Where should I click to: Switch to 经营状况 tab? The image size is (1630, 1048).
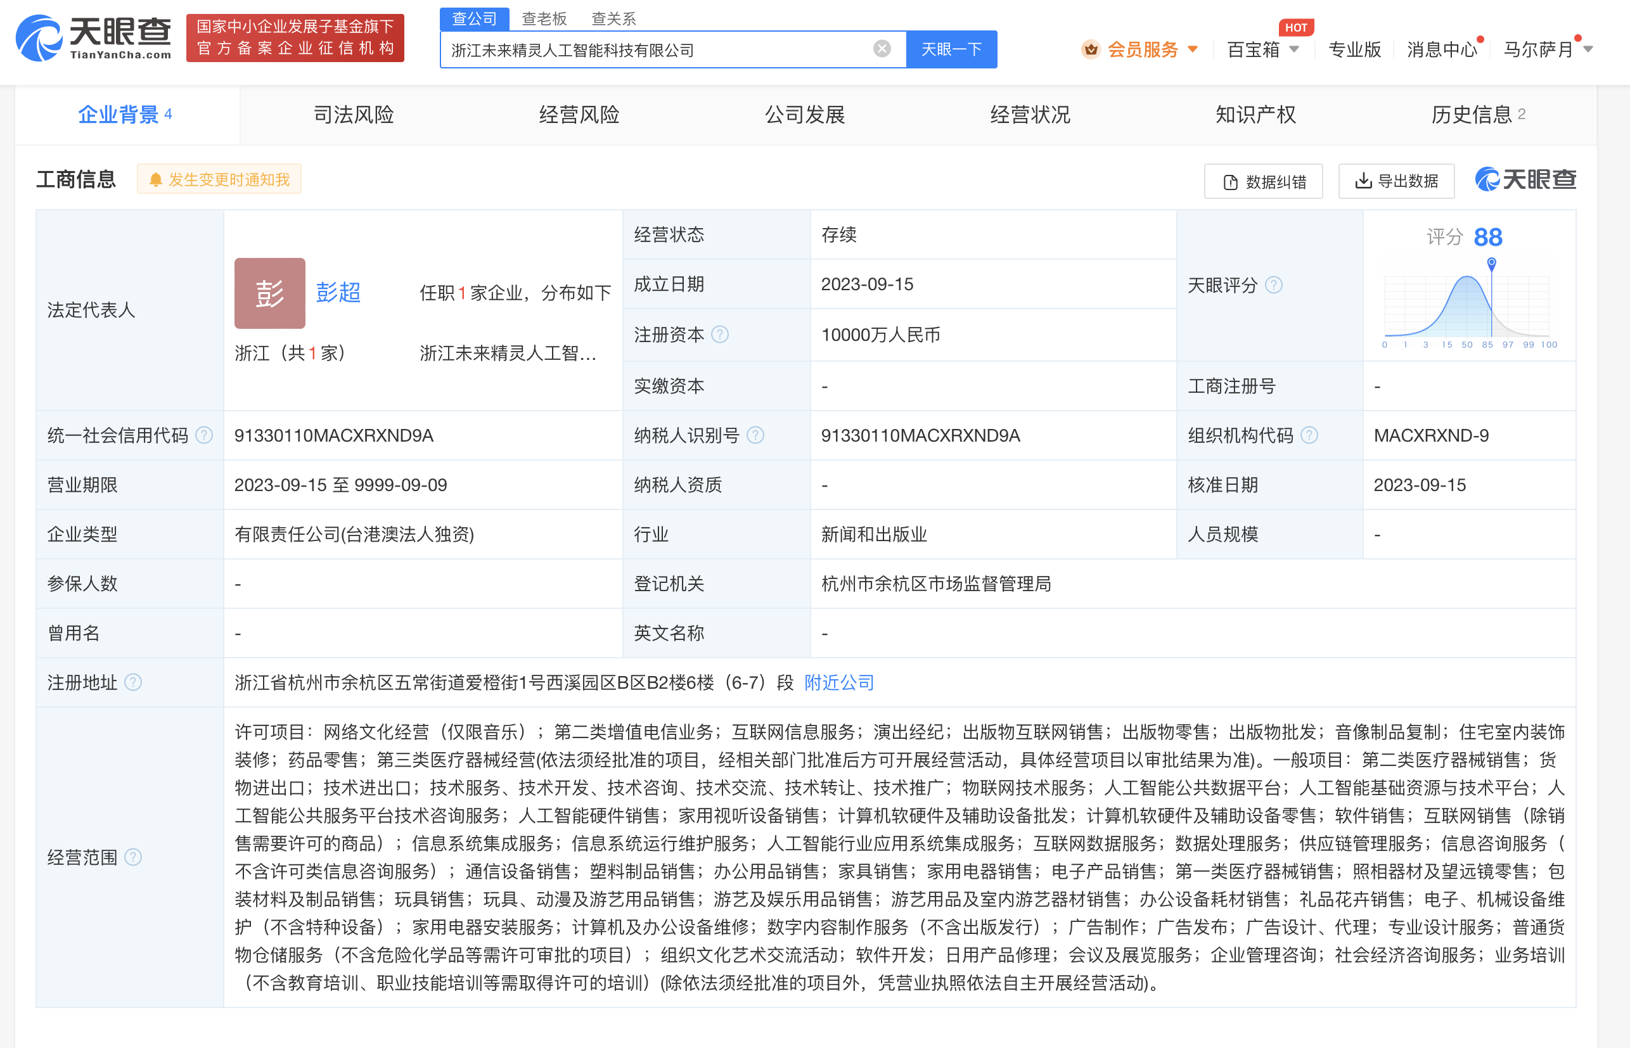click(x=1030, y=114)
